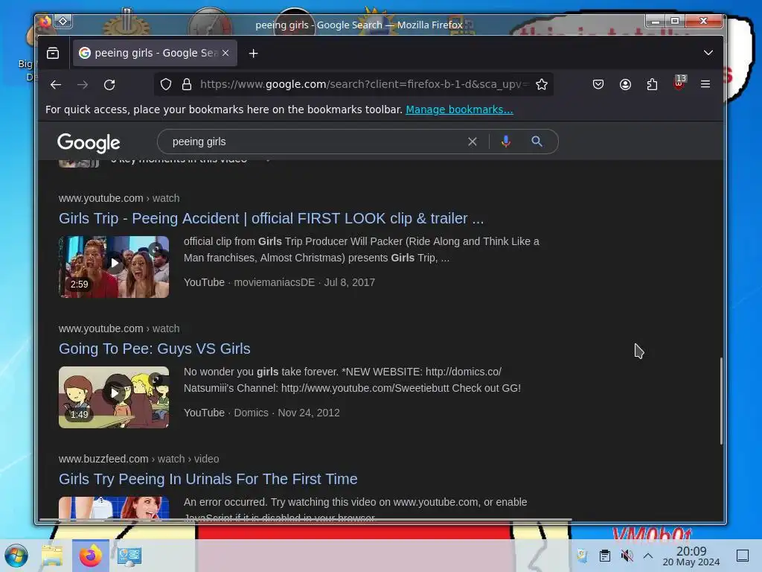This screenshot has width=762, height=572.
Task: Select the Google Search browser tab
Action: coord(155,53)
